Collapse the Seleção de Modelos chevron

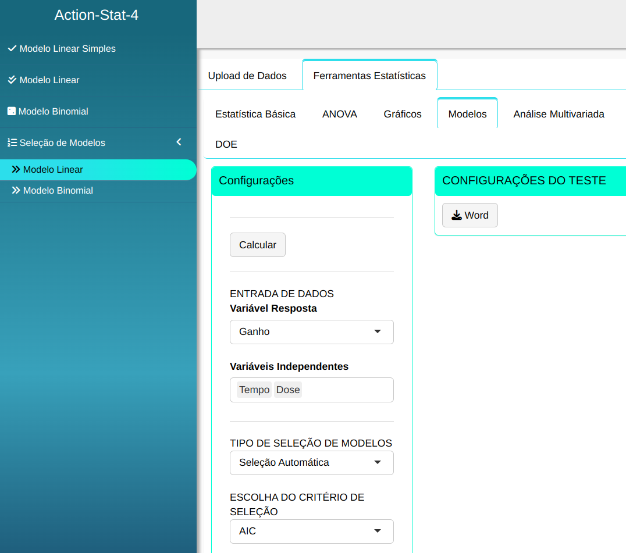click(179, 142)
